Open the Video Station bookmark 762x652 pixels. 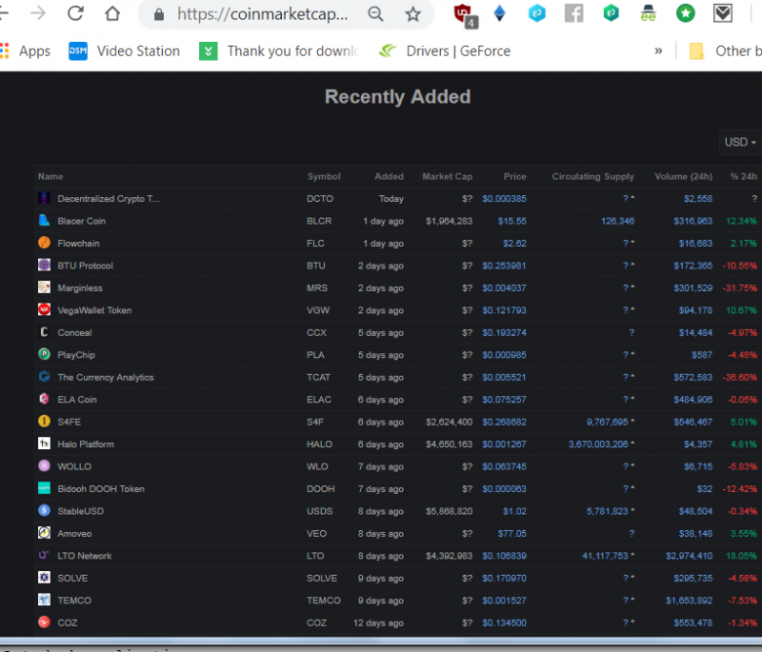[x=125, y=51]
